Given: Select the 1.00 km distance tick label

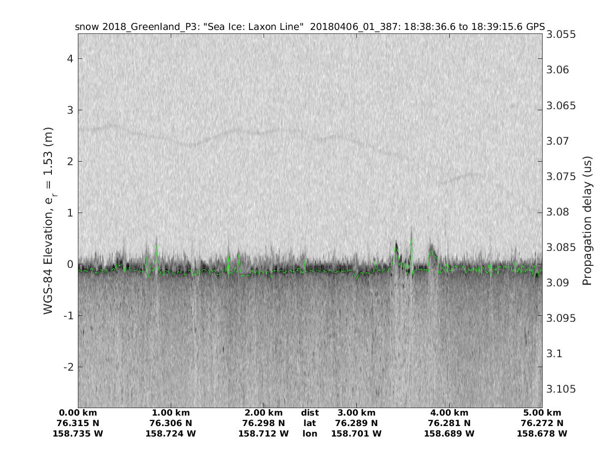Looking at the screenshot, I should (171, 413).
